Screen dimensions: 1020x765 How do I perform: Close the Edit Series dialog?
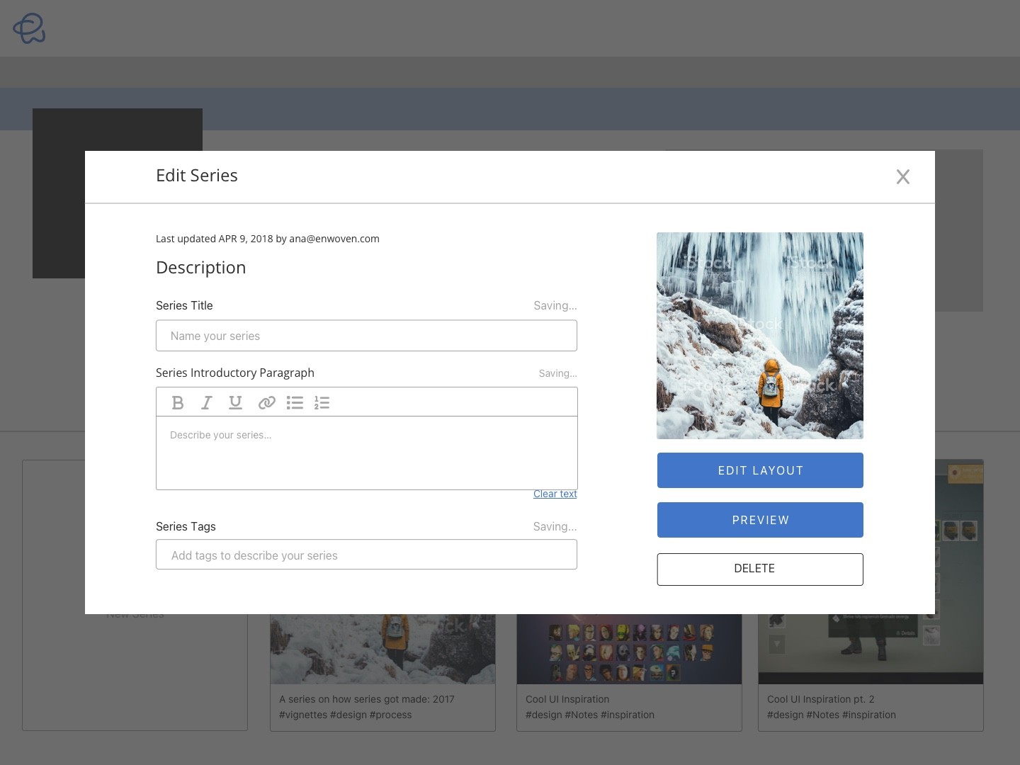tap(902, 177)
